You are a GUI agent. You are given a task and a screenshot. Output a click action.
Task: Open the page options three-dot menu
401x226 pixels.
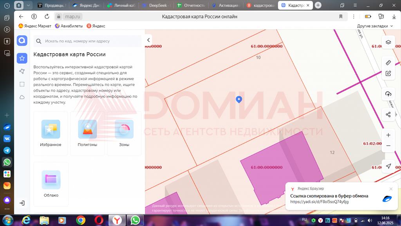[x=354, y=16]
